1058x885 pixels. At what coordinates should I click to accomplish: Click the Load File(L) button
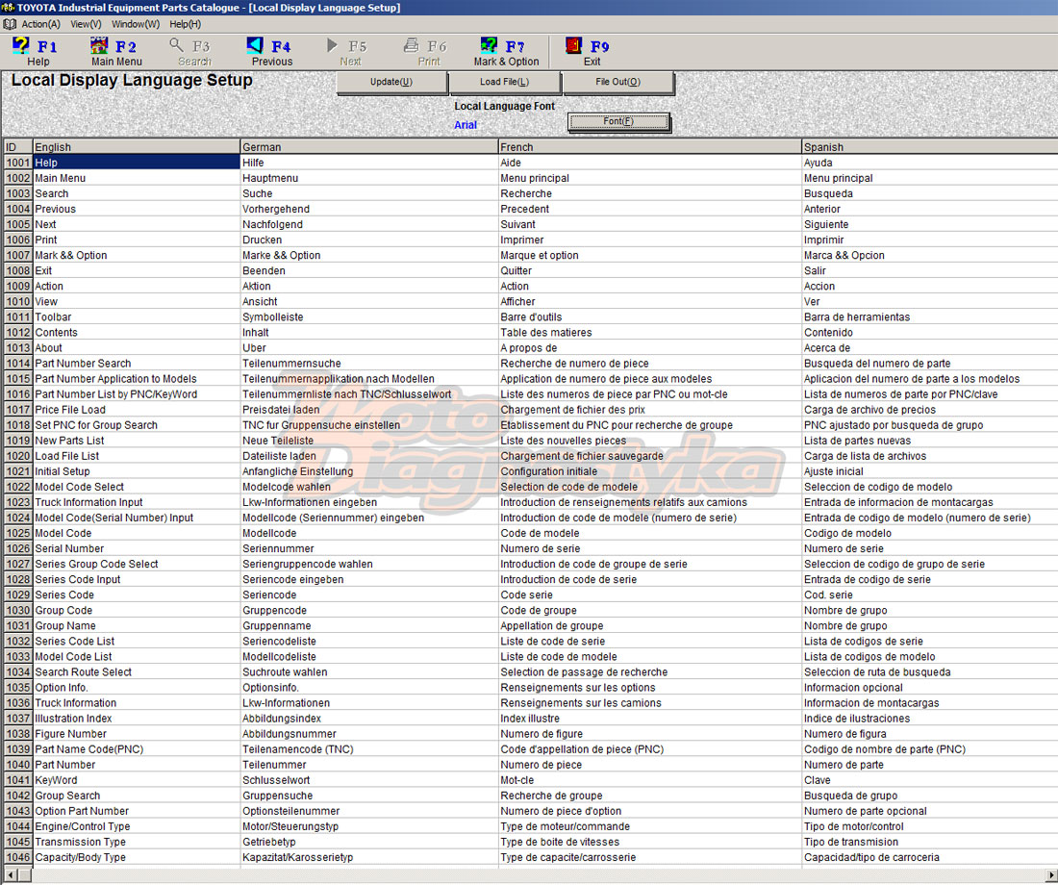(505, 83)
